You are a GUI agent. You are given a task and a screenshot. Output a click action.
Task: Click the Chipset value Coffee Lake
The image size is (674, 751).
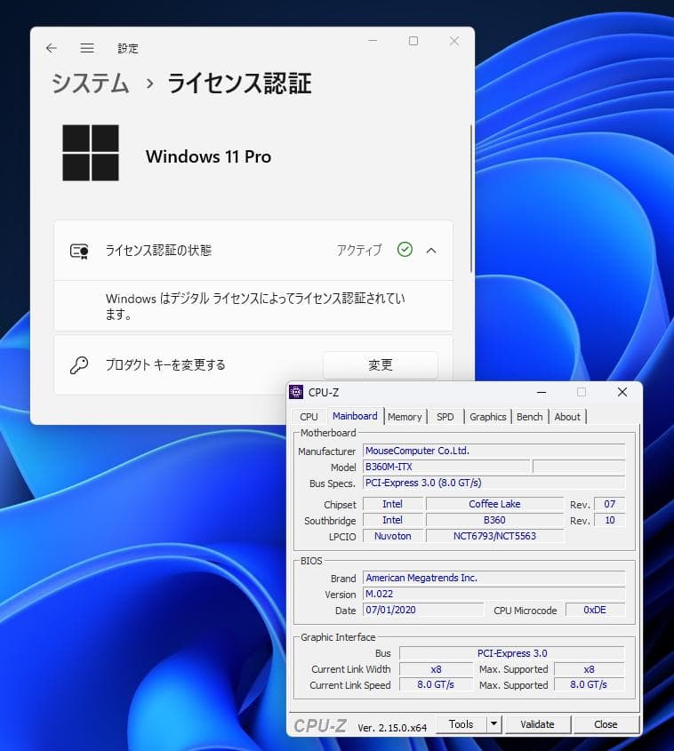pos(494,504)
